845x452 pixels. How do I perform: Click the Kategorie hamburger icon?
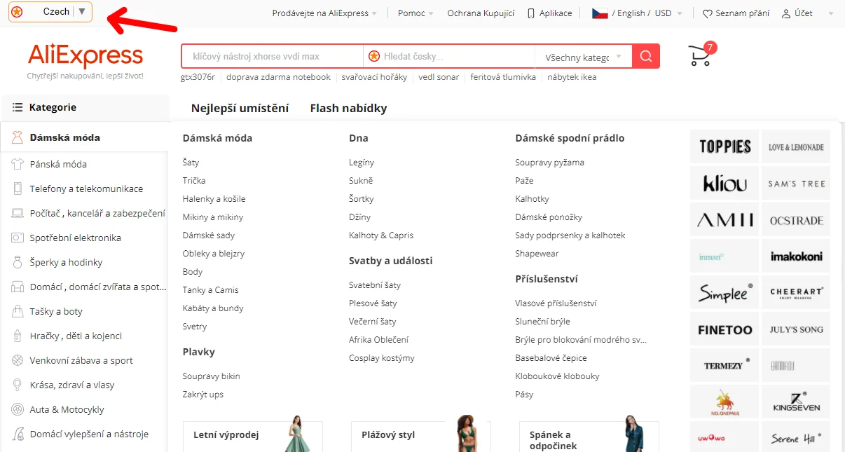[19, 107]
